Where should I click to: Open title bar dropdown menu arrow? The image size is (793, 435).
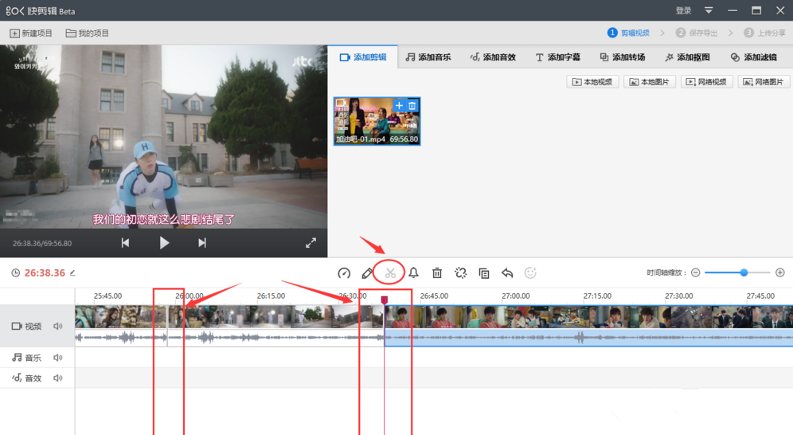pos(709,10)
